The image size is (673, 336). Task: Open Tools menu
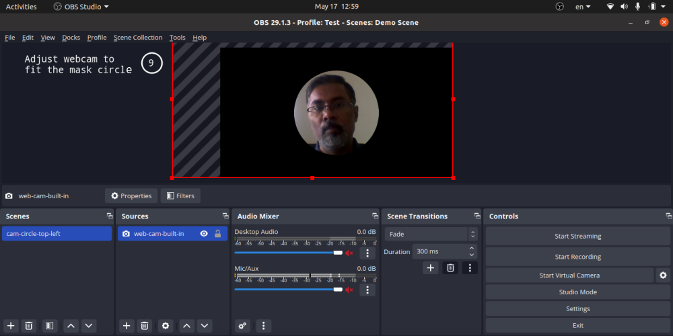coord(177,37)
